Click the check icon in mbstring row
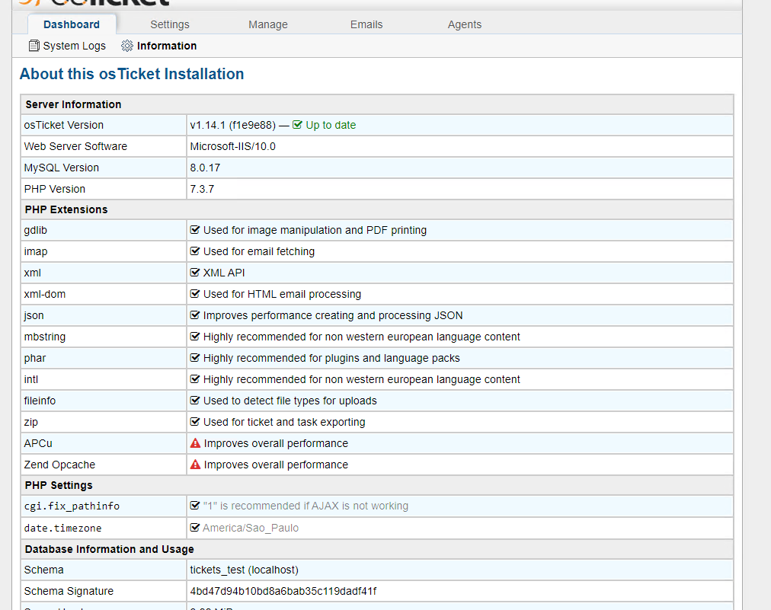 (195, 336)
